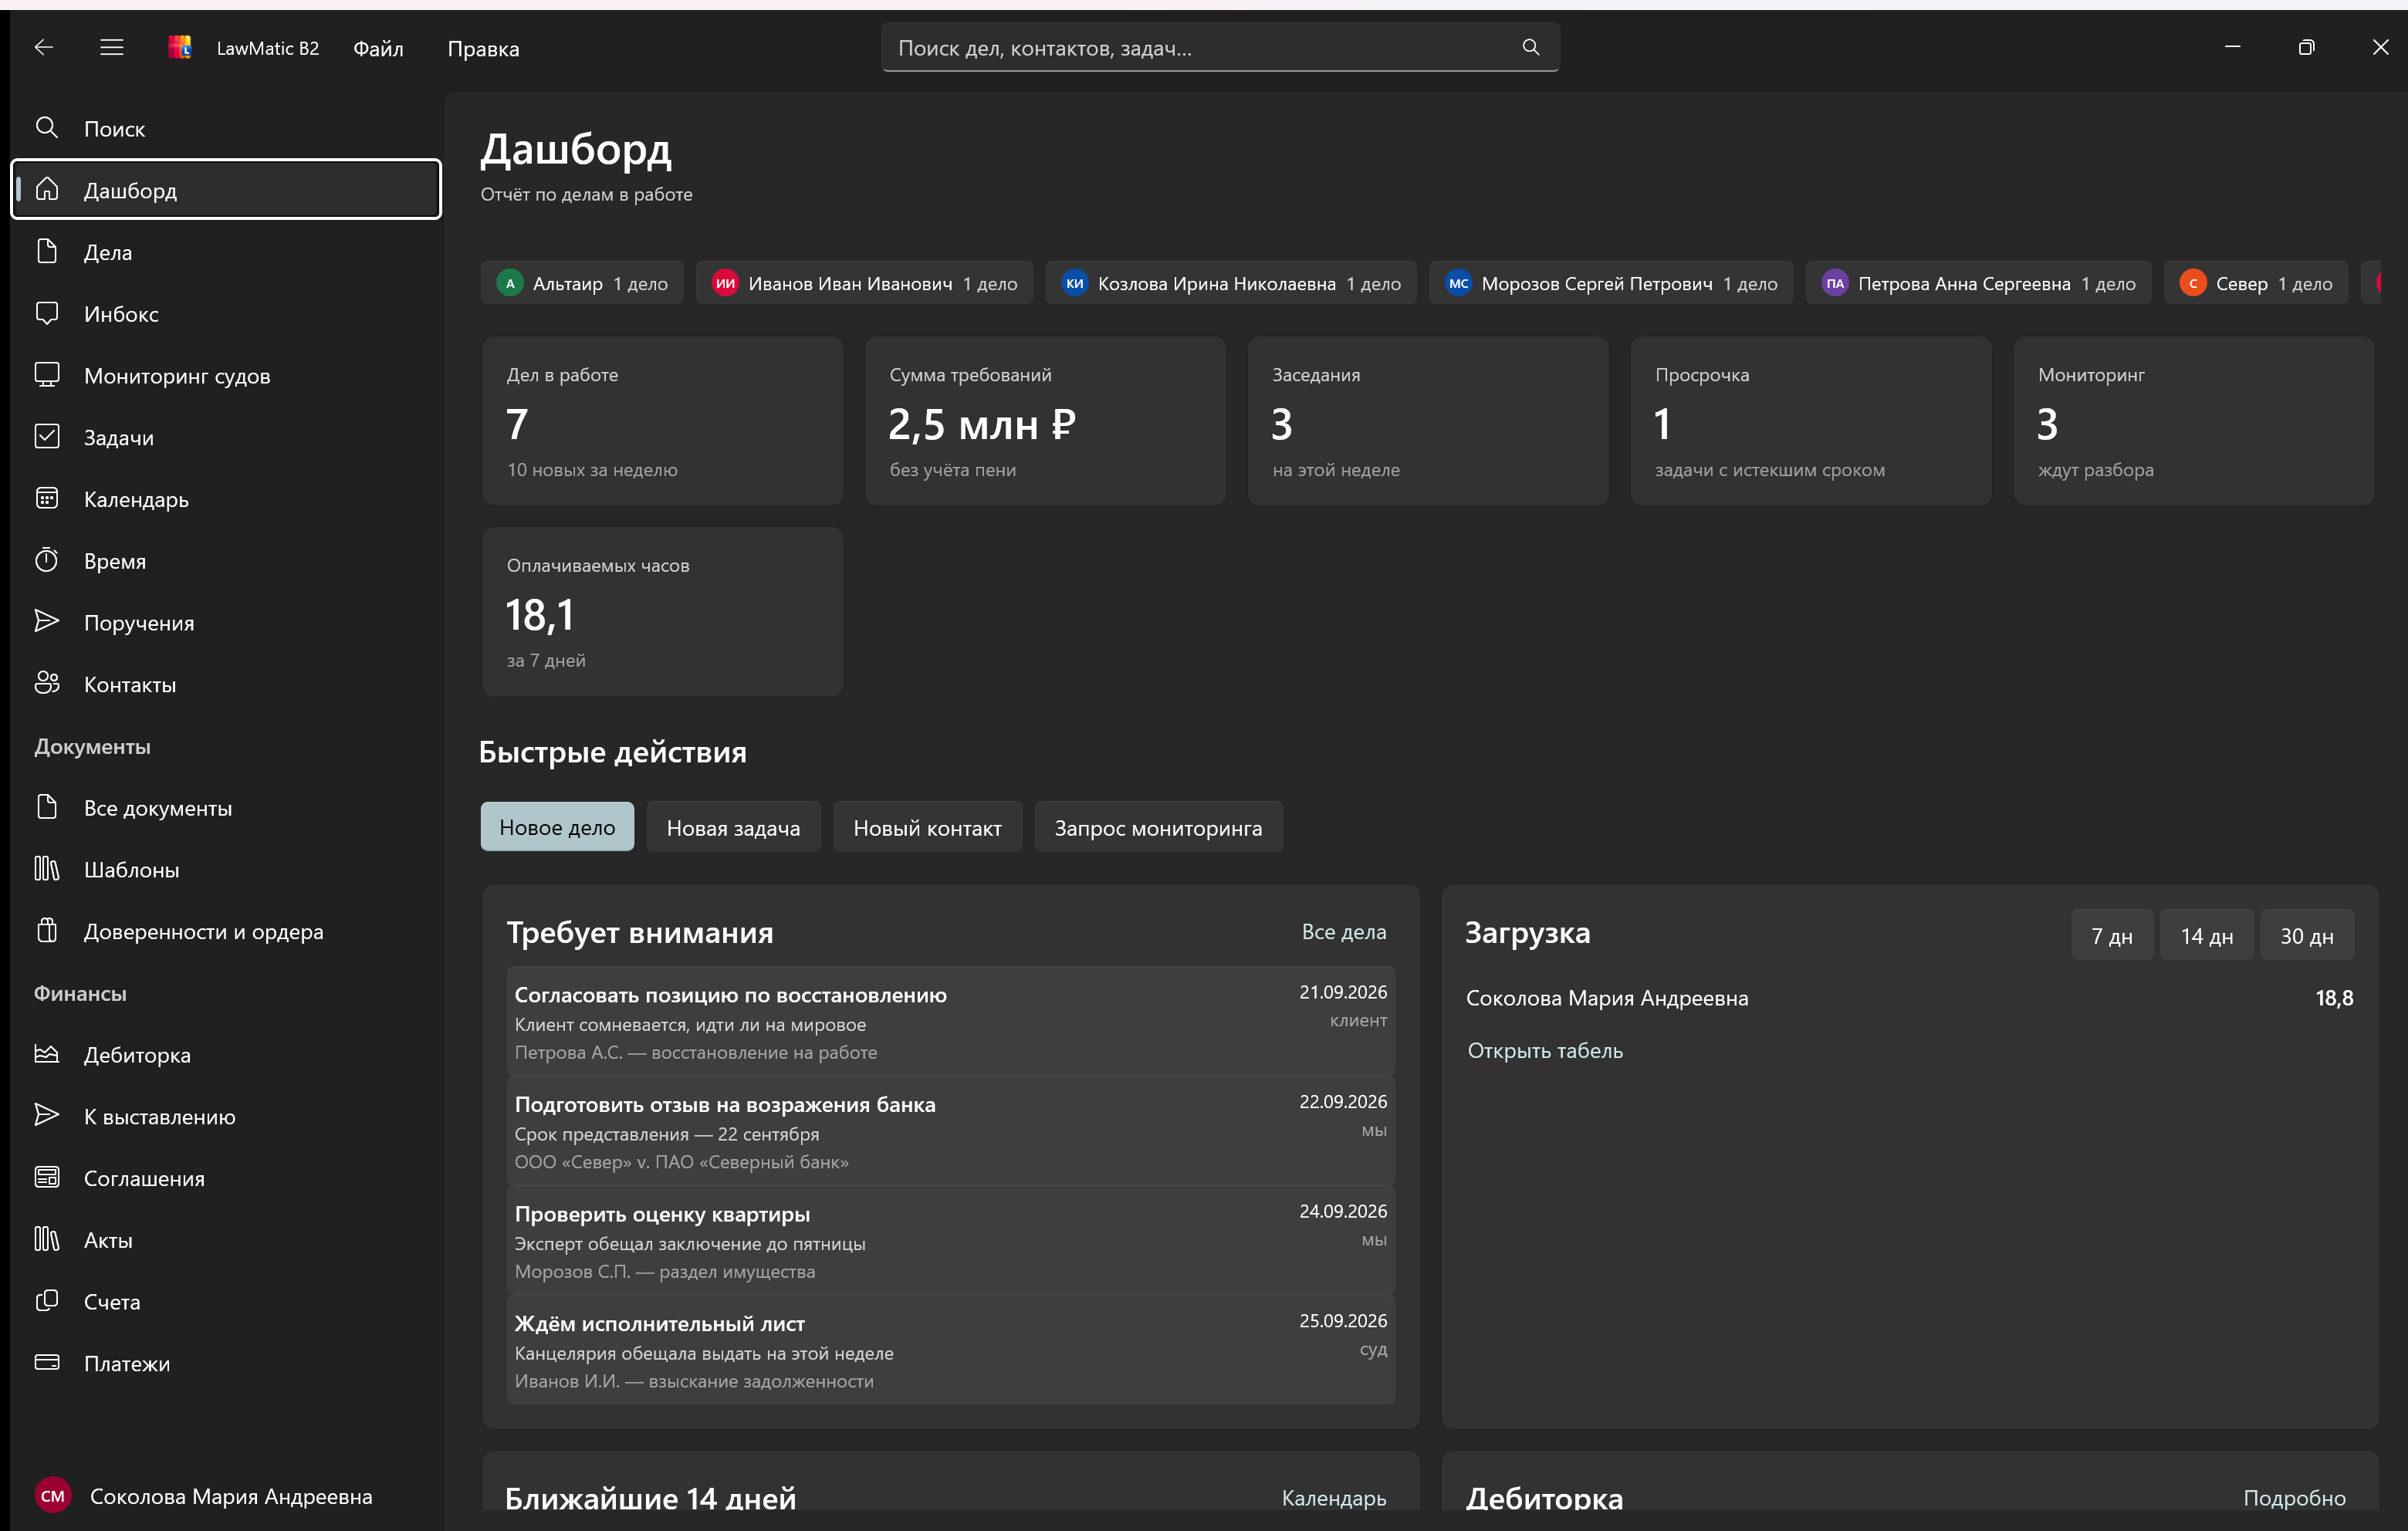
Task: Select the Альтаир client chip
Action: tap(582, 283)
